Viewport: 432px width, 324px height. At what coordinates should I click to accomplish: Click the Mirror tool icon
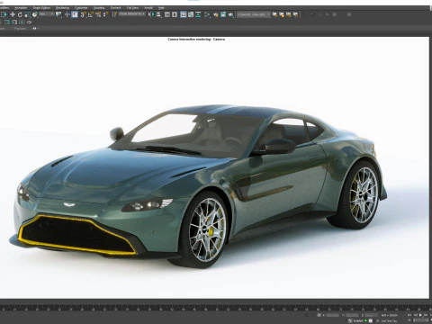(151, 14)
